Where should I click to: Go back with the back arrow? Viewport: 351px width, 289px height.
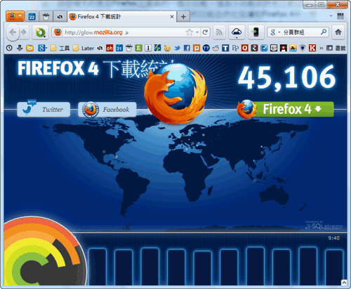[x=13, y=32]
